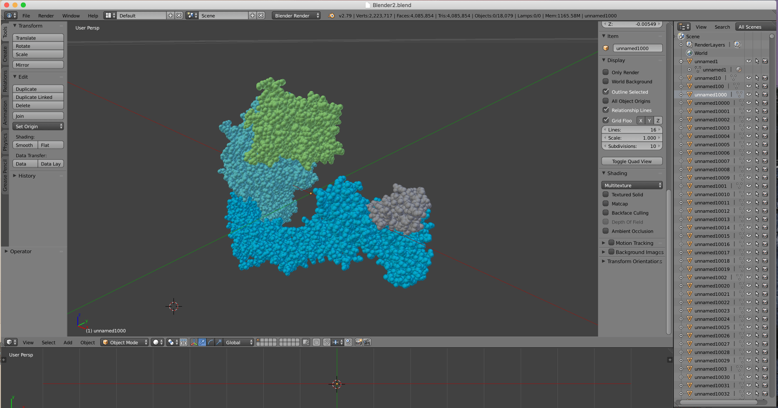Enable the Textured Solid checkbox
Screen dimensions: 778x408
(606, 194)
